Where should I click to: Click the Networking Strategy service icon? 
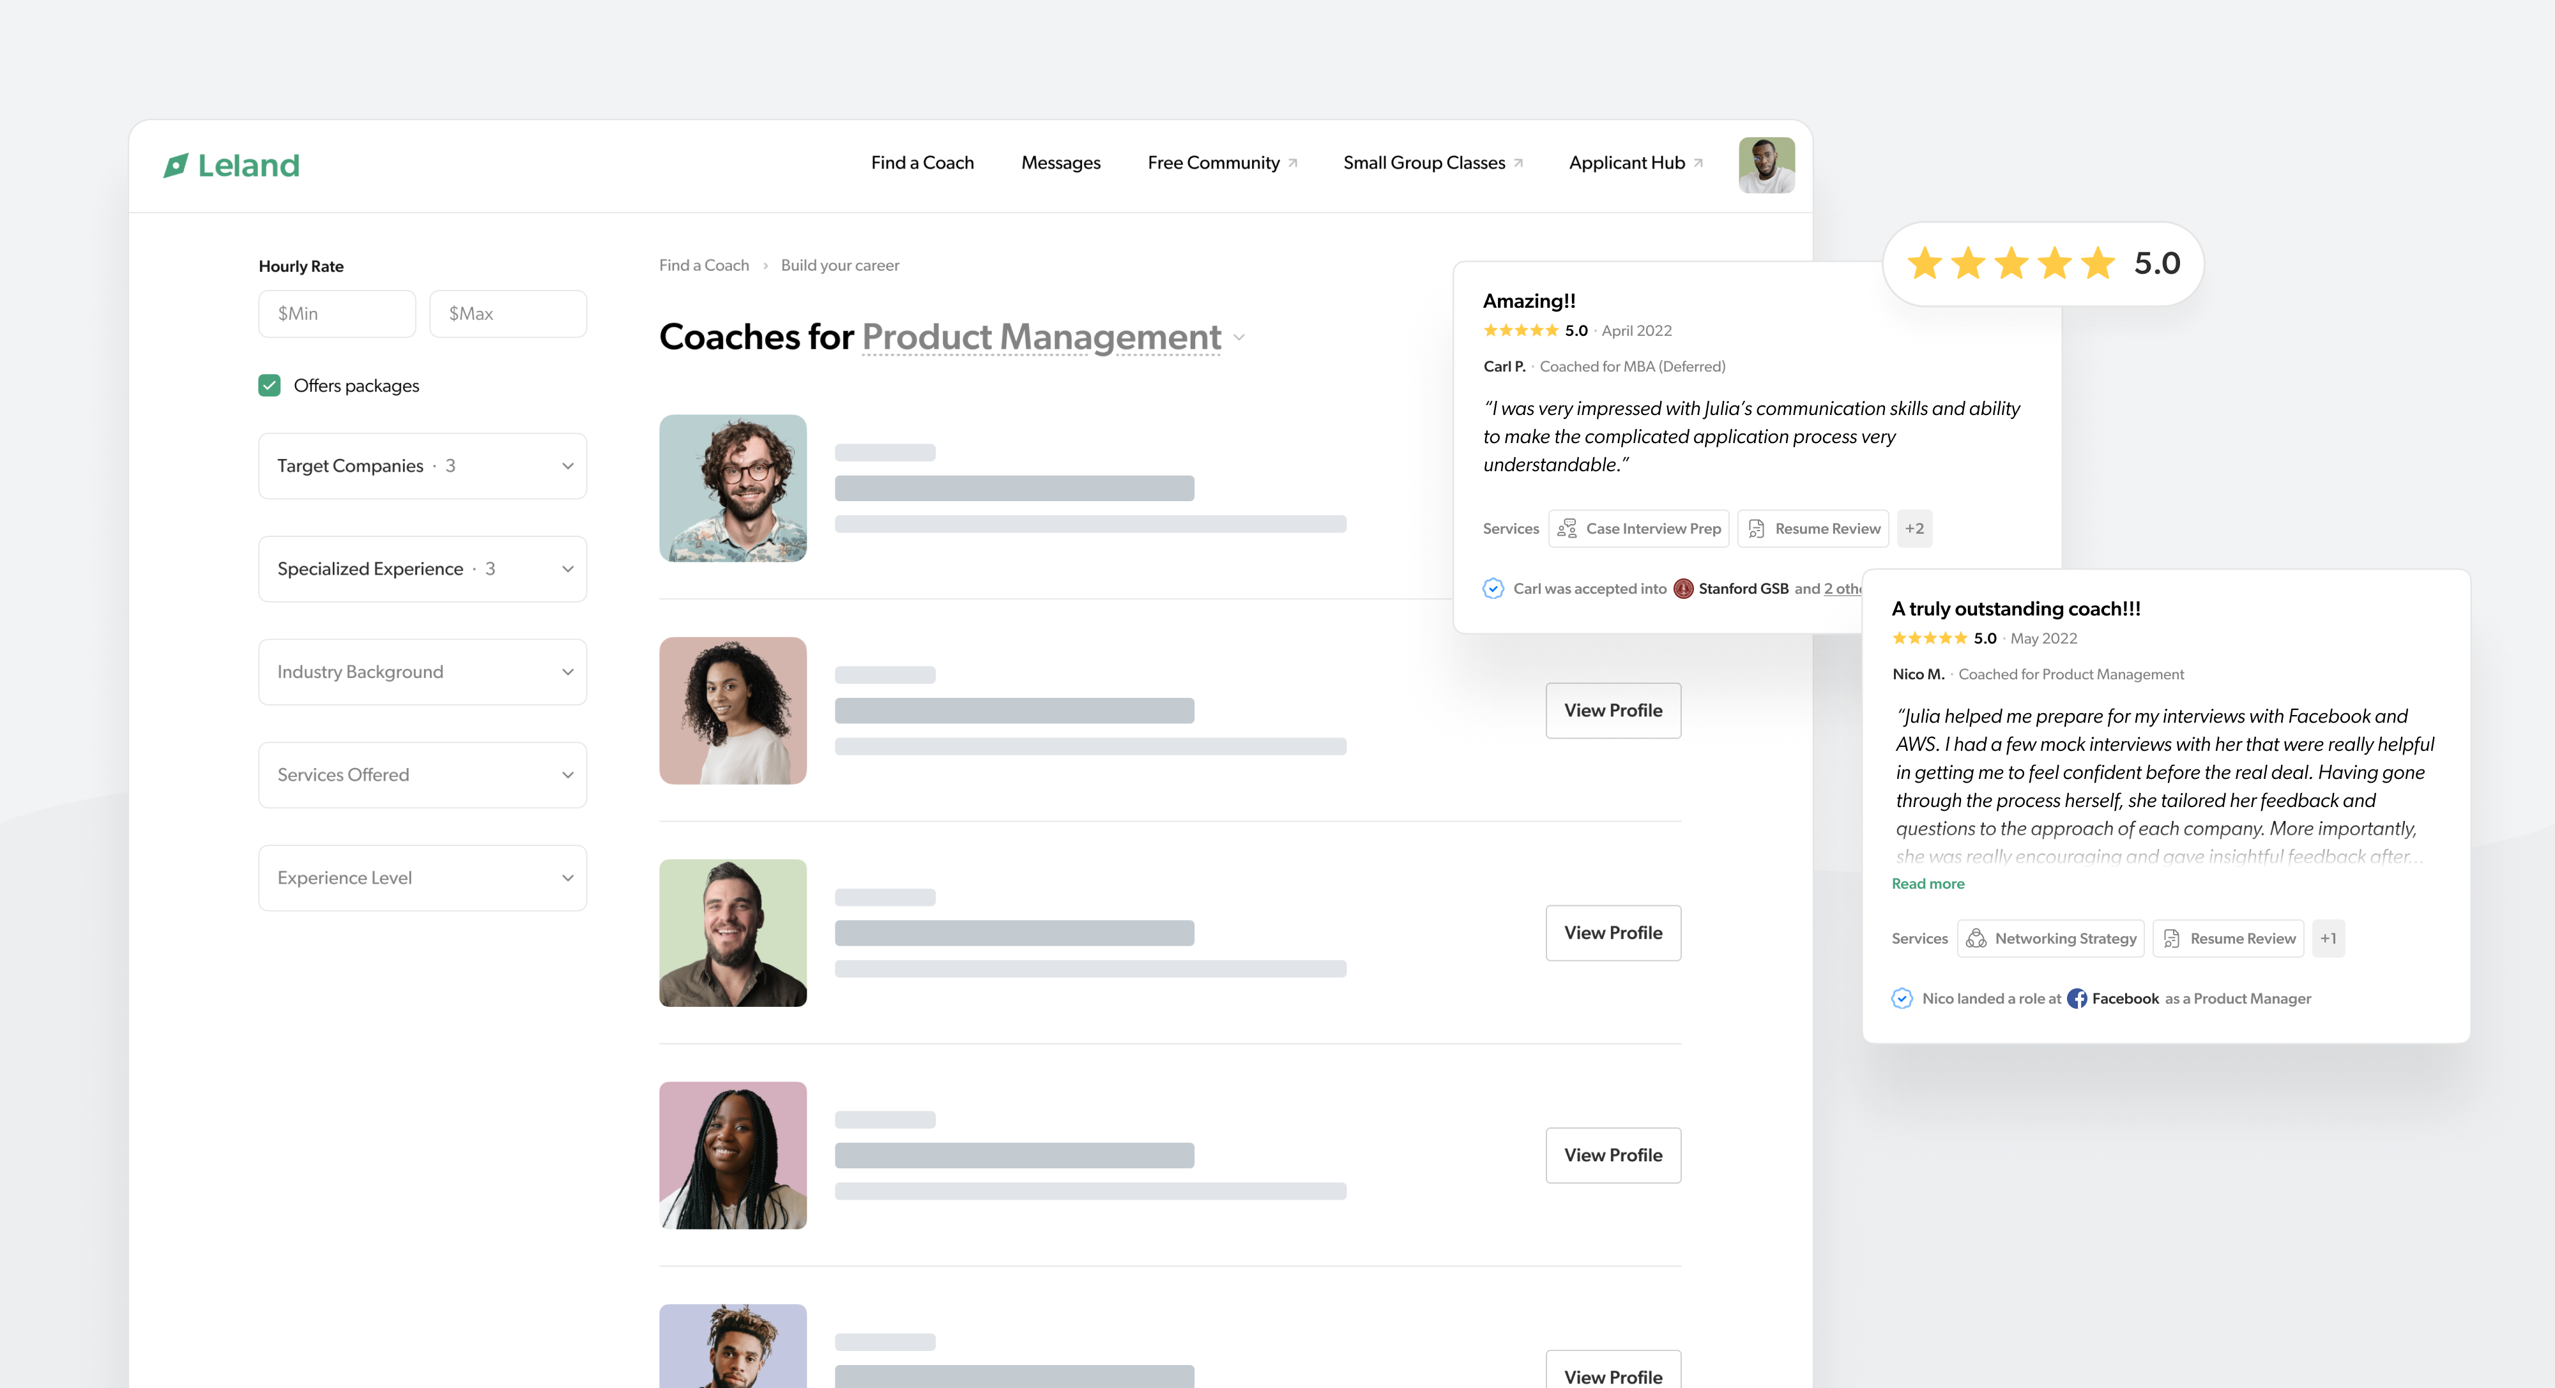1976,938
